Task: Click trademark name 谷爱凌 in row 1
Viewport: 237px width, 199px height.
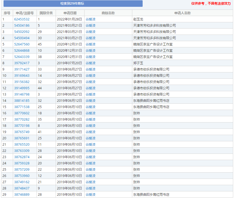Action: [x=91, y=19]
